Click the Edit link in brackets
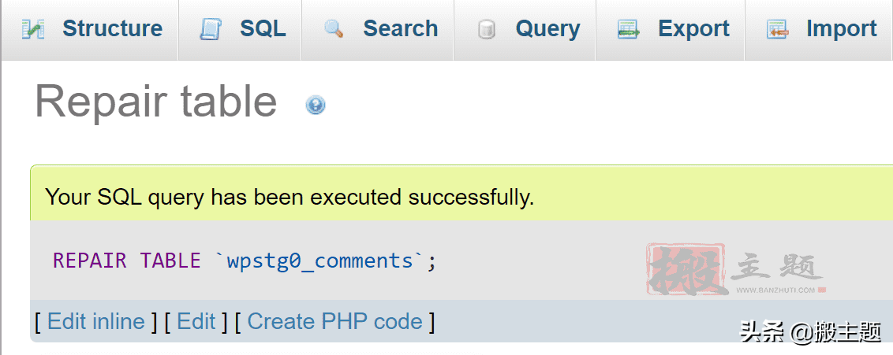The height and width of the screenshot is (355, 893). coord(196,321)
